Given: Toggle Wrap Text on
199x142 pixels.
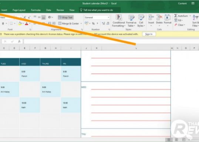Looking at the screenshot, I should click(x=66, y=17).
